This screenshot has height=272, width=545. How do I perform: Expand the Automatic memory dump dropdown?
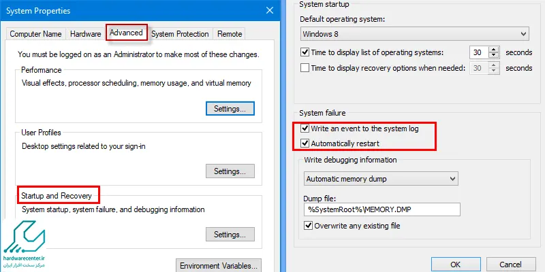tap(381, 179)
